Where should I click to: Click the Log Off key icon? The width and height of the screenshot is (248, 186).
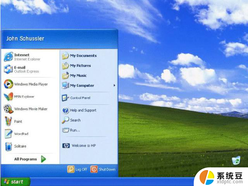tap(71, 169)
